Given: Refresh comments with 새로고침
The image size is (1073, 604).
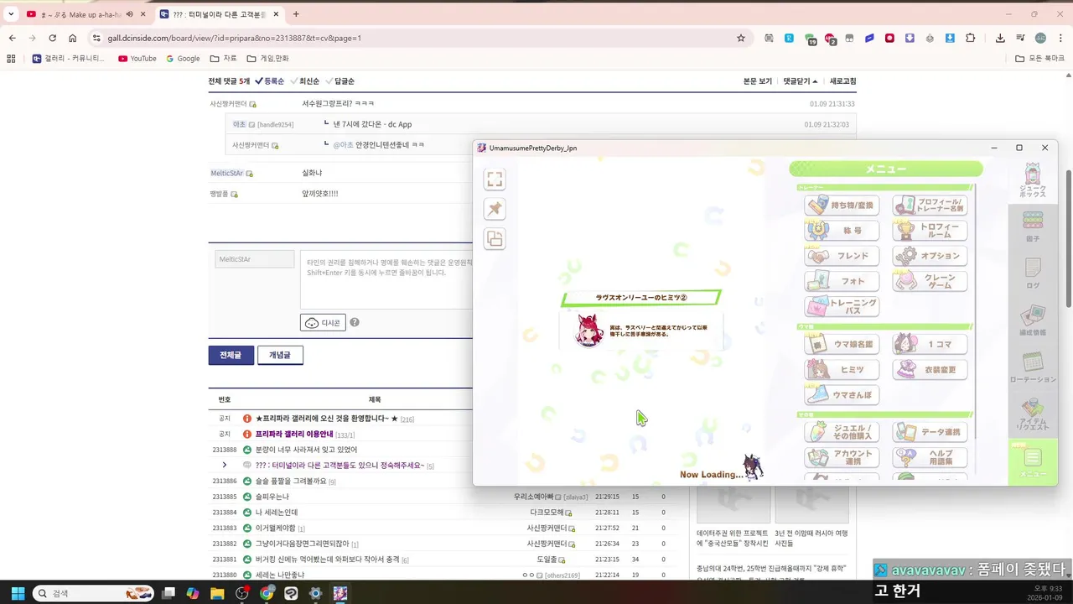Looking at the screenshot, I should 842,81.
